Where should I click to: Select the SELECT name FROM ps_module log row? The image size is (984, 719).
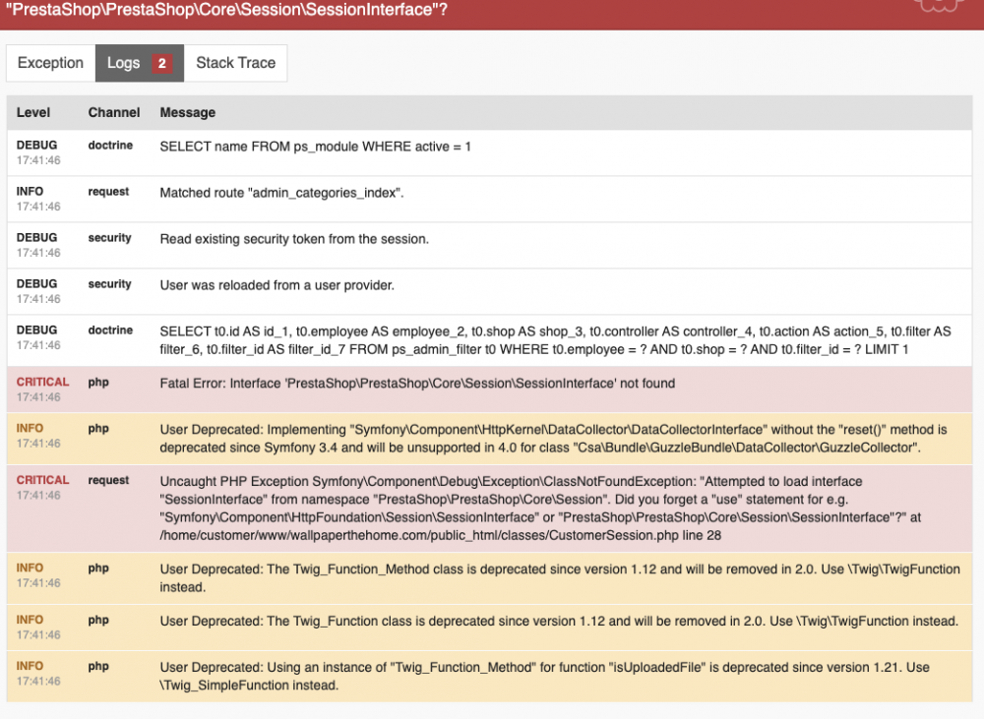coord(315,147)
